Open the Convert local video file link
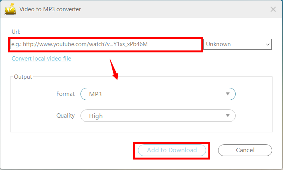The height and width of the screenshot is (170, 283). 41,59
